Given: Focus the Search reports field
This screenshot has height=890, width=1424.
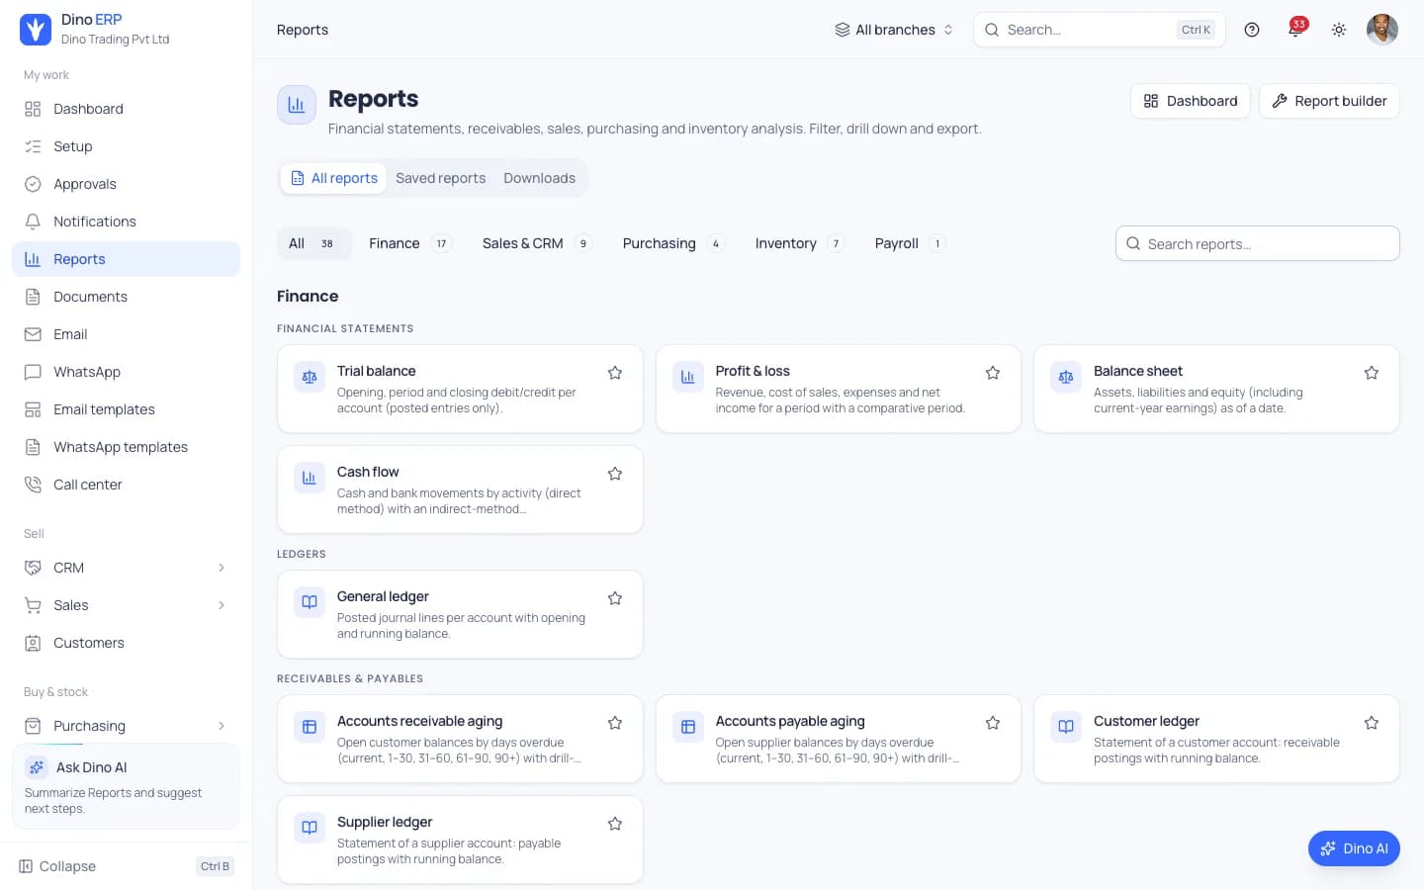Looking at the screenshot, I should point(1258,243).
